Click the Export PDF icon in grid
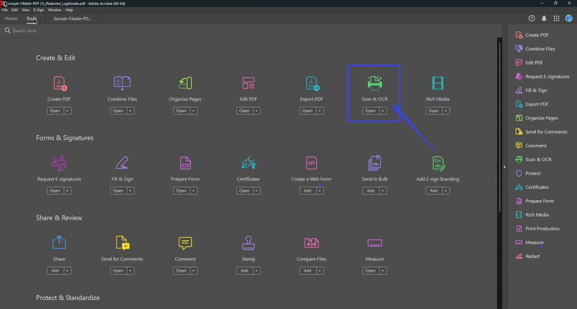This screenshot has height=309, width=577. (x=312, y=83)
